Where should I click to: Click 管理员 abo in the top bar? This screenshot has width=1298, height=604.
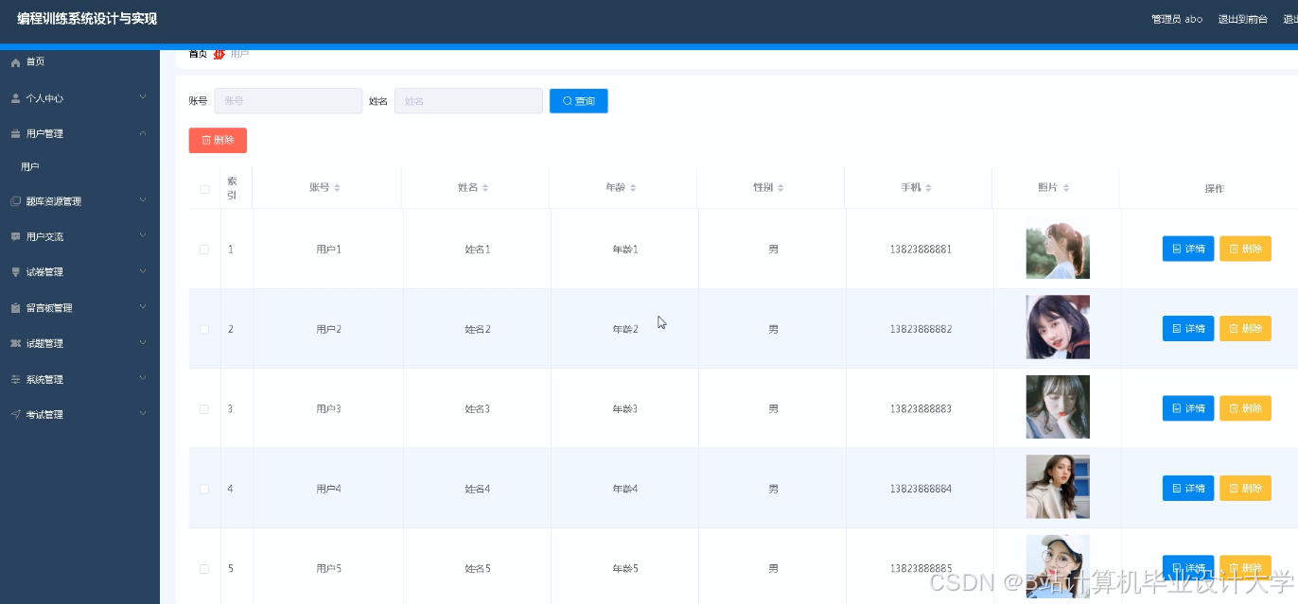(x=1177, y=19)
